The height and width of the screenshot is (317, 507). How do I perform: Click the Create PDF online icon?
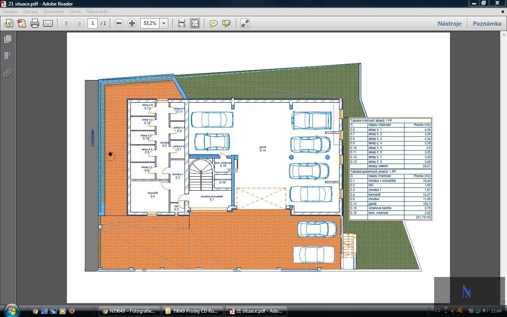22,23
